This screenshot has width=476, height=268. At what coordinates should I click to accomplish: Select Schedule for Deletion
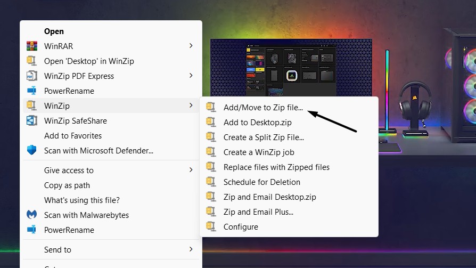(289, 182)
